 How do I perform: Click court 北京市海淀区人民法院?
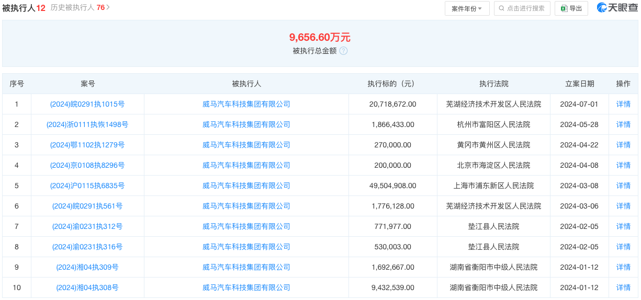(x=493, y=165)
